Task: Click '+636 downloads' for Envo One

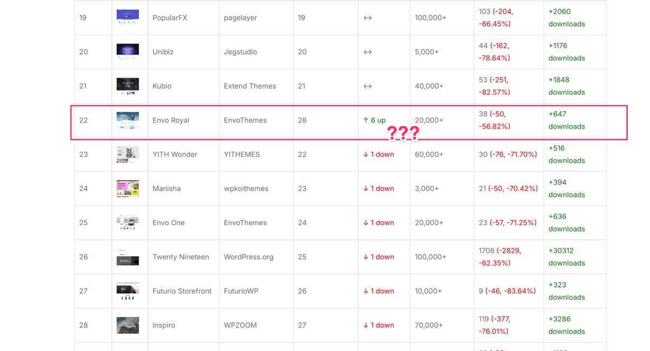Action: [x=567, y=223]
